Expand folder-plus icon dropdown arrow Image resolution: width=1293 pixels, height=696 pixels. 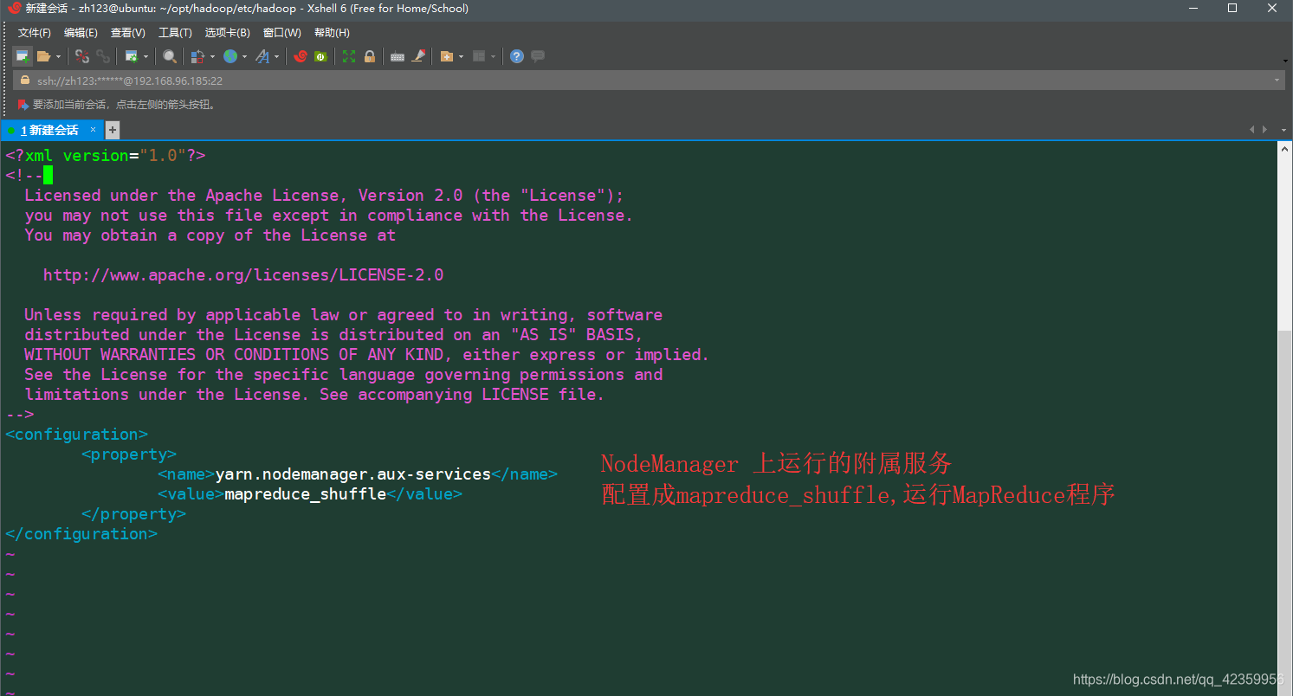coord(462,56)
